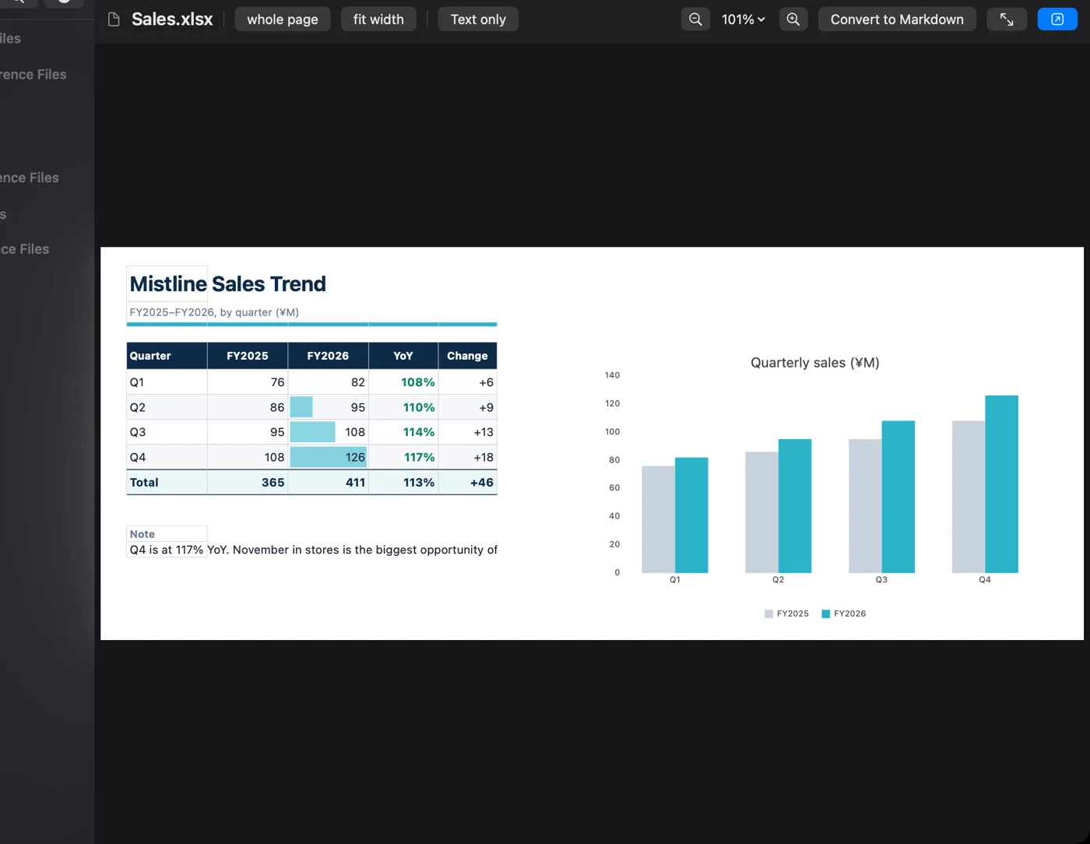This screenshot has width=1090, height=844.
Task: Click the 126 FY2026 Q4 cell
Action: [x=328, y=457]
